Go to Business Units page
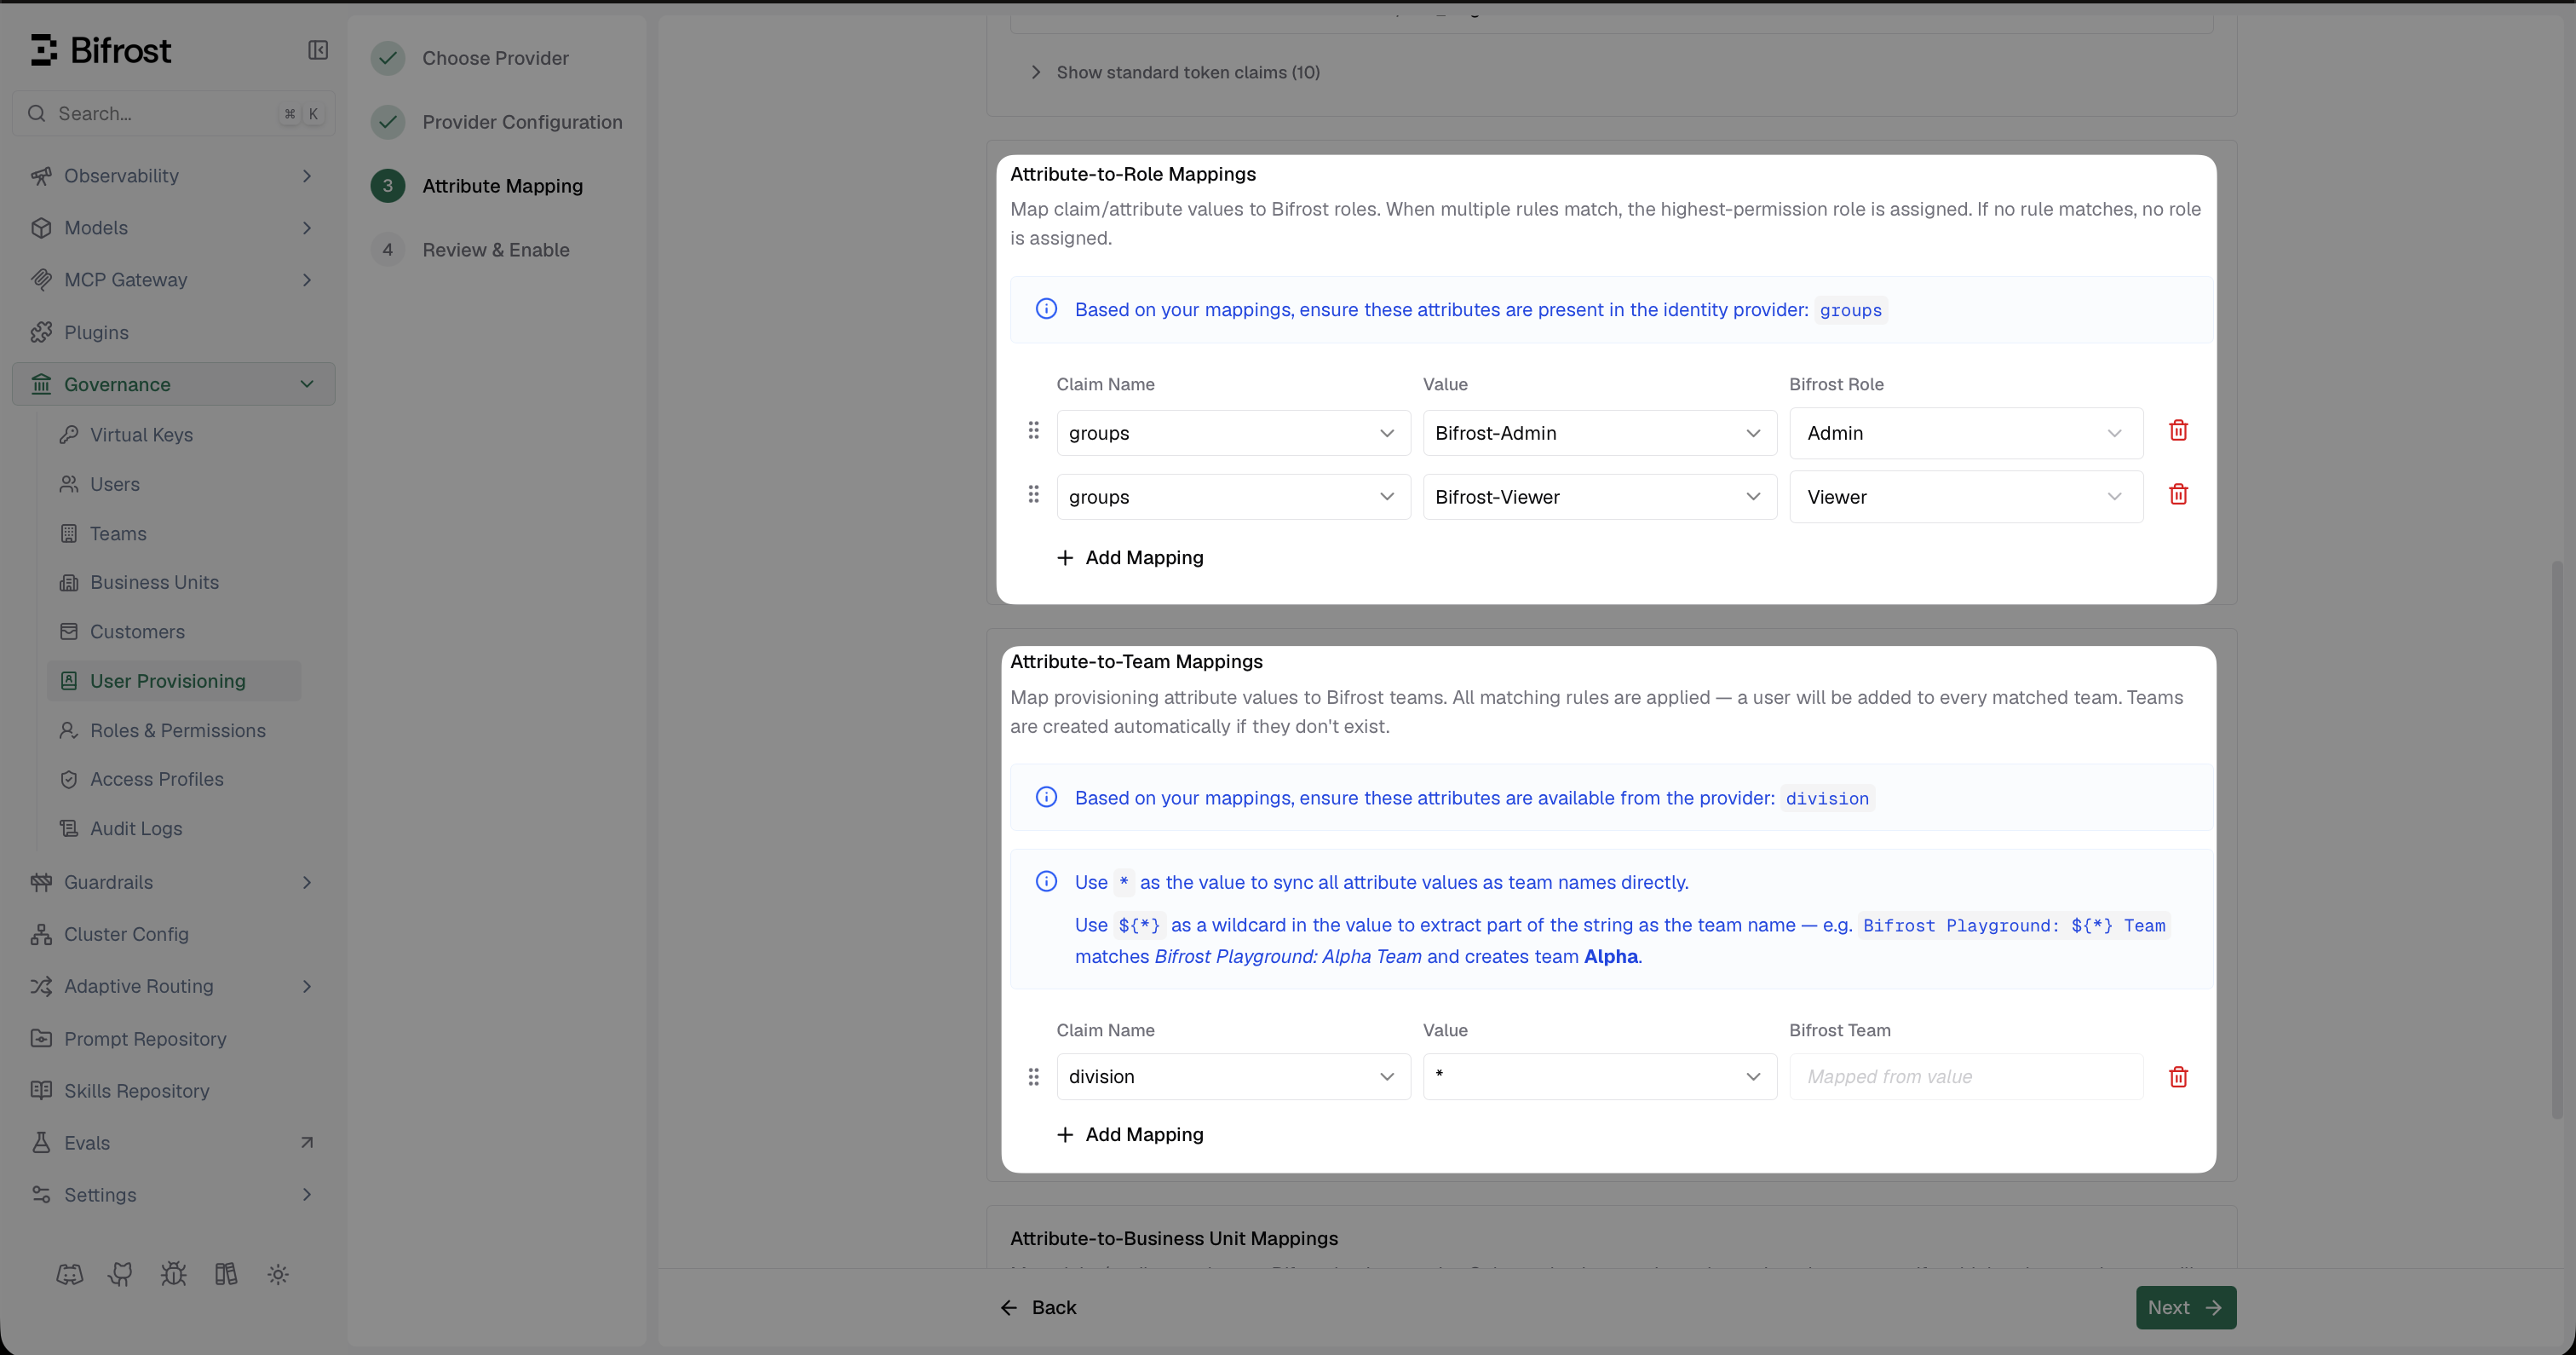Image resolution: width=2576 pixels, height=1355 pixels. (x=174, y=582)
